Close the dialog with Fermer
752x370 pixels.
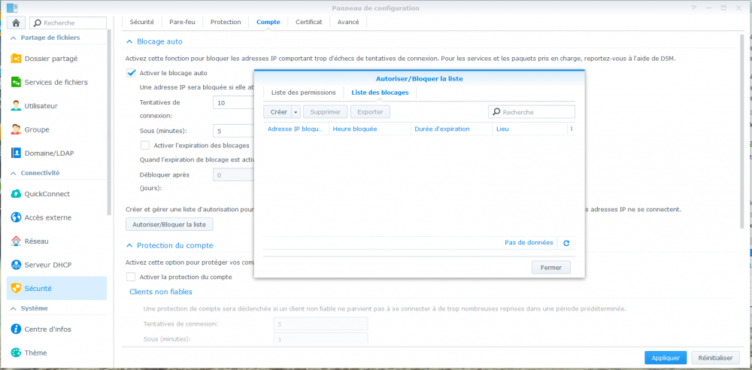(551, 267)
